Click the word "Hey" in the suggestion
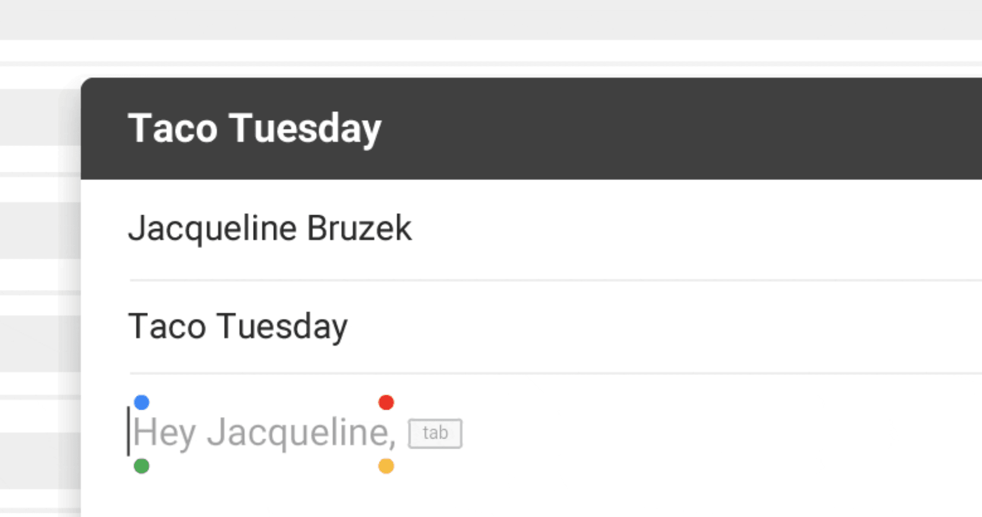The width and height of the screenshot is (982, 517). point(165,432)
